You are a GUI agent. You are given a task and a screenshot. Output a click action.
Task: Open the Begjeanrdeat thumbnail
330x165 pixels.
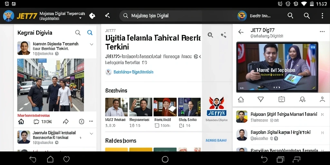pos(141,107)
